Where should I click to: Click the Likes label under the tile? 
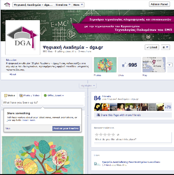pyautogui.click(x=121, y=75)
